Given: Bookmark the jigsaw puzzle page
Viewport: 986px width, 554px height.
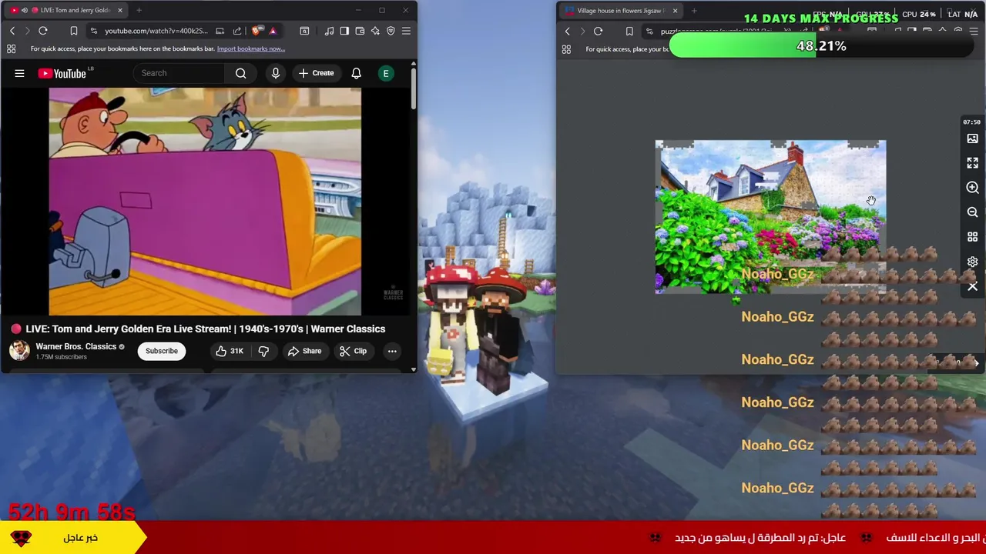Looking at the screenshot, I should [x=629, y=32].
